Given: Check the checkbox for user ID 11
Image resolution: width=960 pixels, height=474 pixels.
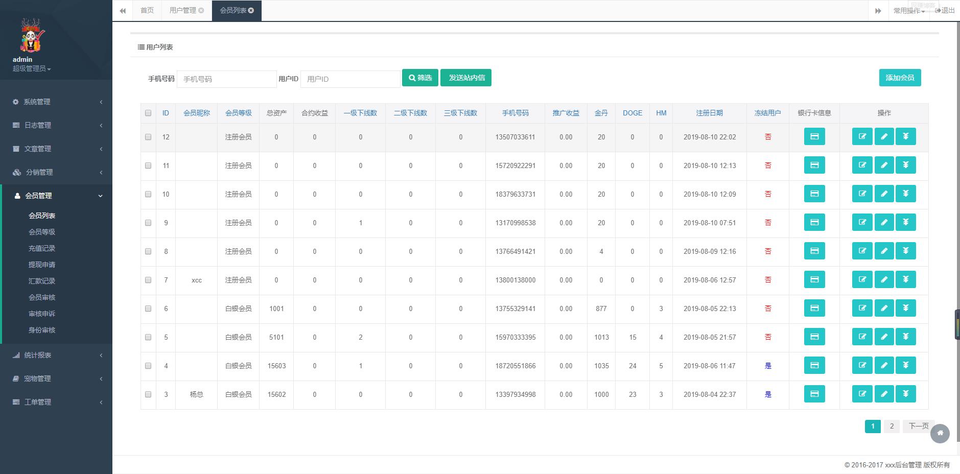Looking at the screenshot, I should (x=148, y=165).
